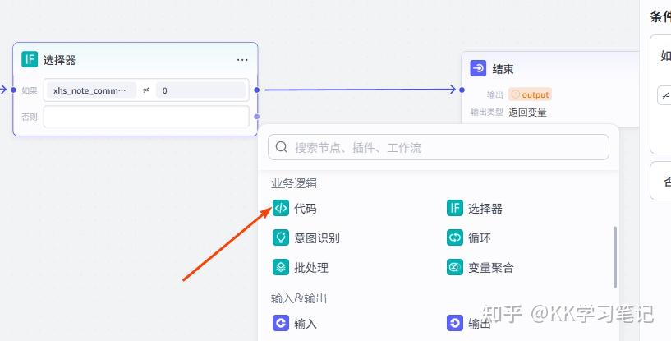Screen dimensions: 671x341
Task: Add the 批处理 batch node
Action: (x=301, y=268)
